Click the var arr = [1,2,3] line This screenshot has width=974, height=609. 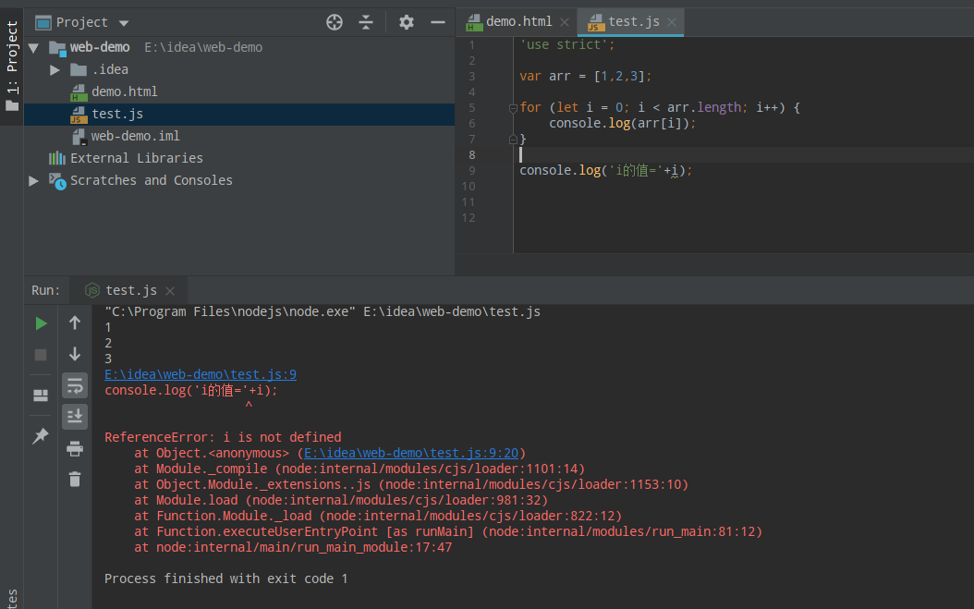click(x=586, y=77)
